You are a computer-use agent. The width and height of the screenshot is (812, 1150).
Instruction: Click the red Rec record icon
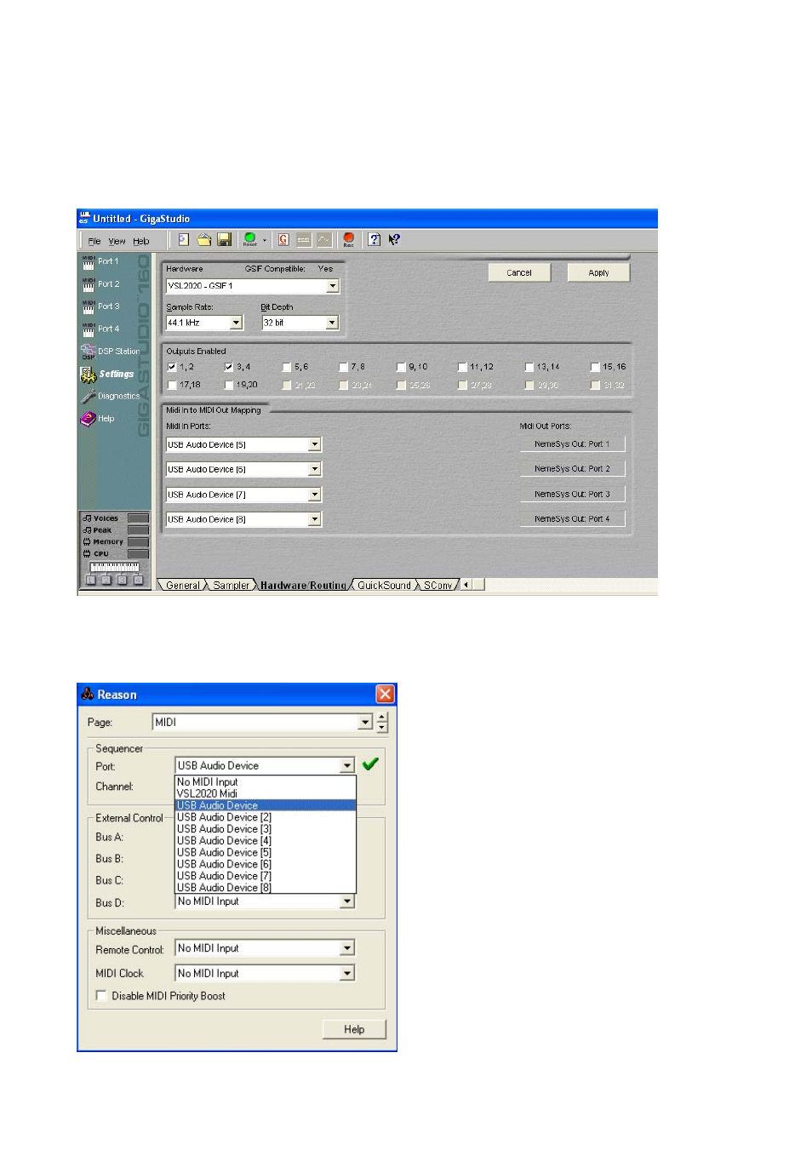coord(348,240)
